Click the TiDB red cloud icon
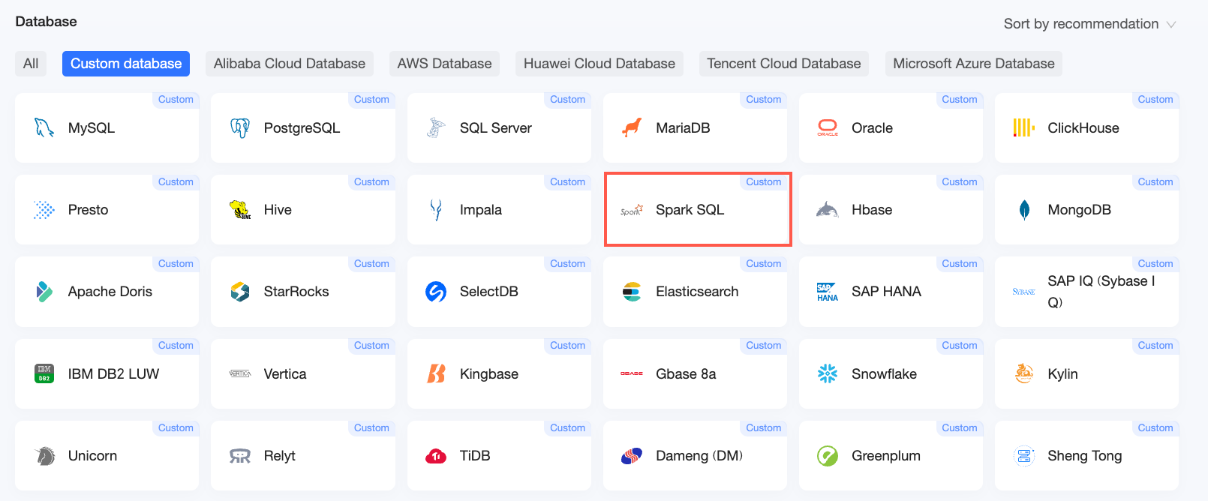1208x501 pixels. click(436, 456)
